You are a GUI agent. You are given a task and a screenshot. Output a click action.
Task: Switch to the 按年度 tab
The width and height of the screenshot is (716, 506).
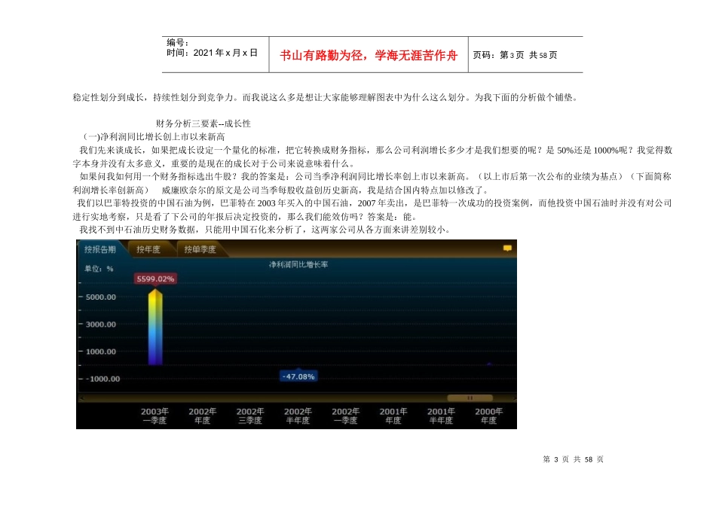148,249
